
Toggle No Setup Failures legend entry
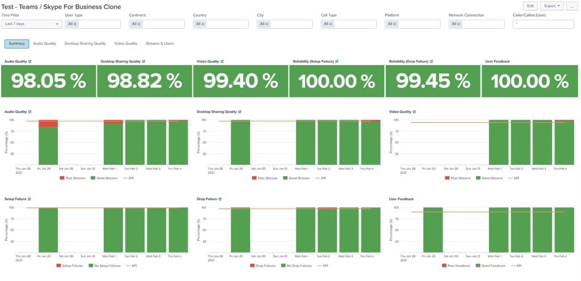coord(105,266)
